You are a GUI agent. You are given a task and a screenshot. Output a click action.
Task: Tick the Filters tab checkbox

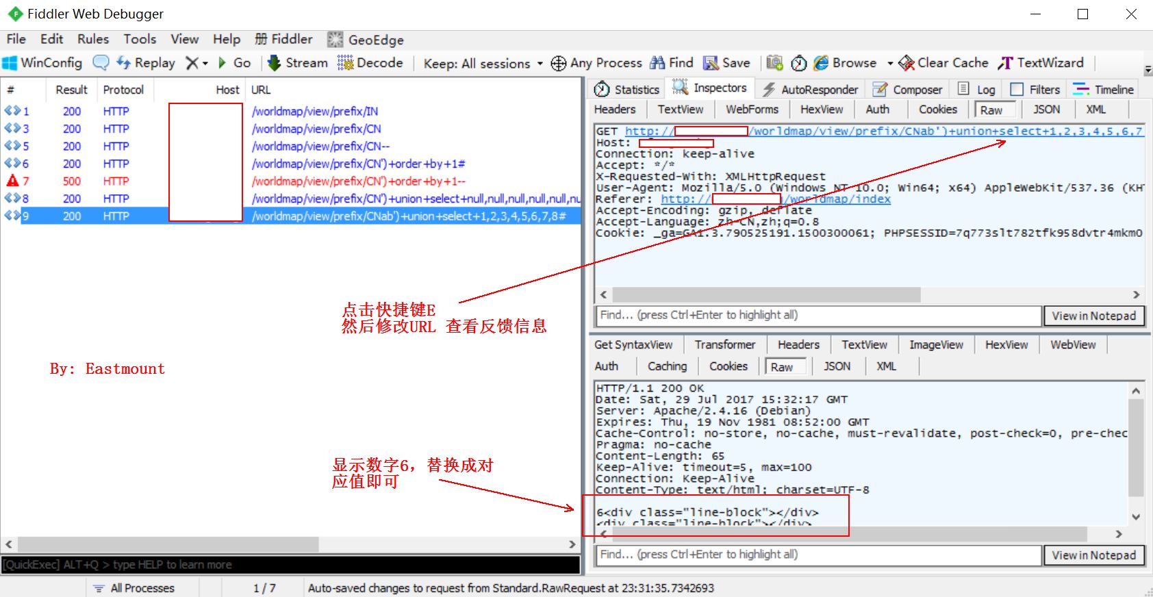(1017, 90)
